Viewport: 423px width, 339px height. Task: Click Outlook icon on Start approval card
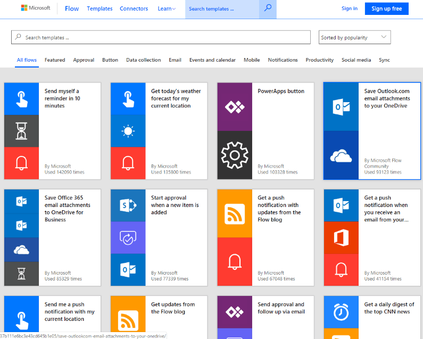[128, 269]
